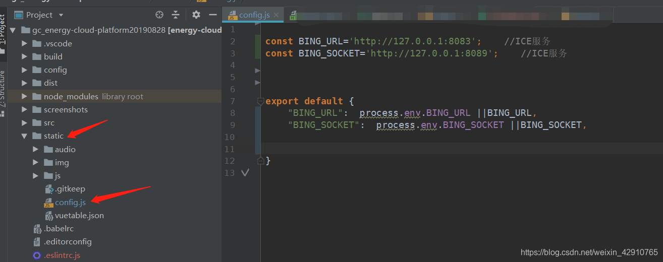Image resolution: width=663 pixels, height=262 pixels.
Task: Select the build folder icon
Action: point(36,56)
